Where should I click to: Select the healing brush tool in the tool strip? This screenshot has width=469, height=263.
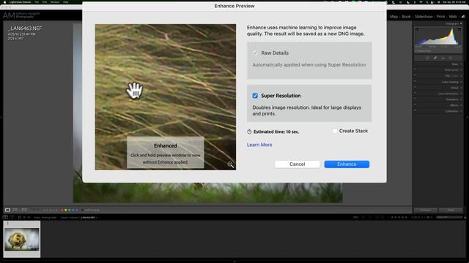pyautogui.click(x=435, y=58)
